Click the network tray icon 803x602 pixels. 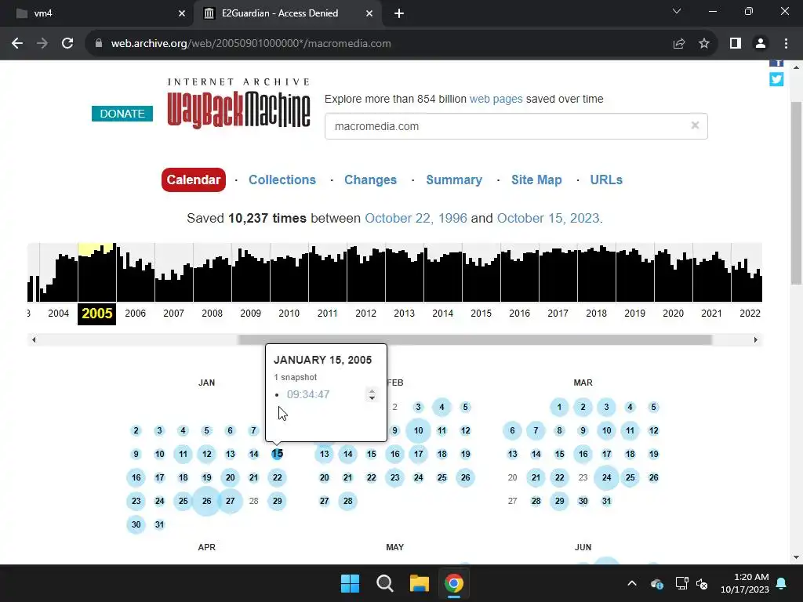pyautogui.click(x=681, y=583)
